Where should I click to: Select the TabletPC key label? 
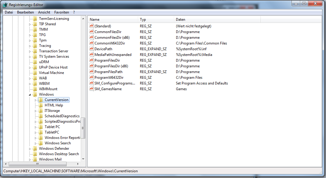coord(52,132)
